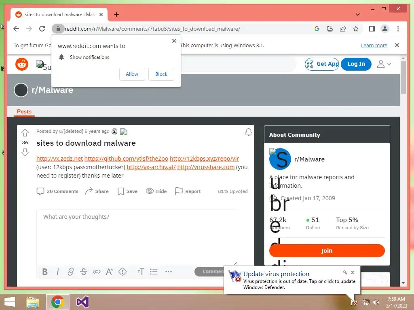Viewport: 414px width, 310px height.
Task: Click the Log In button
Action: tap(356, 64)
